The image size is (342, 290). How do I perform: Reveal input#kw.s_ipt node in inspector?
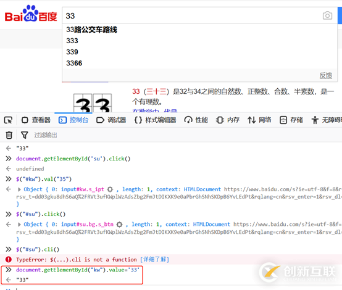(x=111, y=189)
